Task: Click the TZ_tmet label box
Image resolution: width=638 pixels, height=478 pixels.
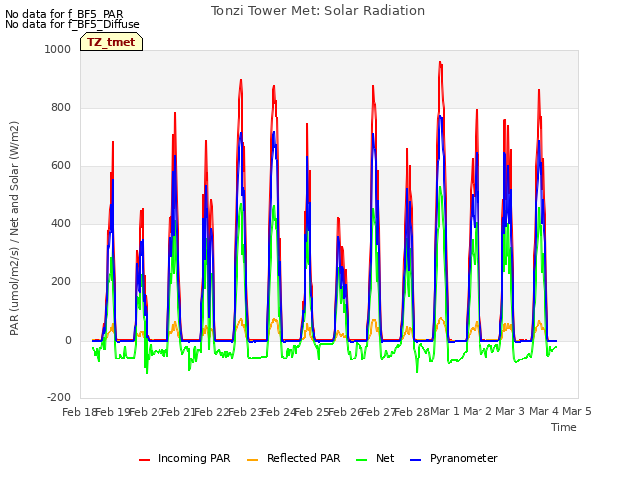Action: tap(111, 42)
